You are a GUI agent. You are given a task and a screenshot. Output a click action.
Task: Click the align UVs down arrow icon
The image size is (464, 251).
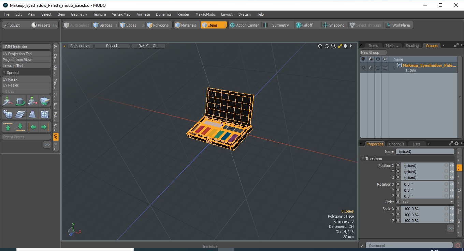click(20, 127)
